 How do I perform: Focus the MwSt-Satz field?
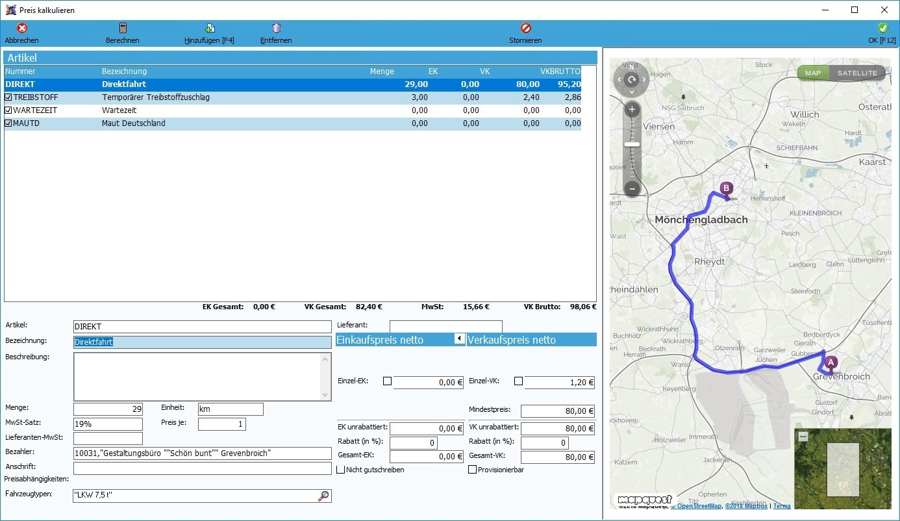click(x=108, y=424)
